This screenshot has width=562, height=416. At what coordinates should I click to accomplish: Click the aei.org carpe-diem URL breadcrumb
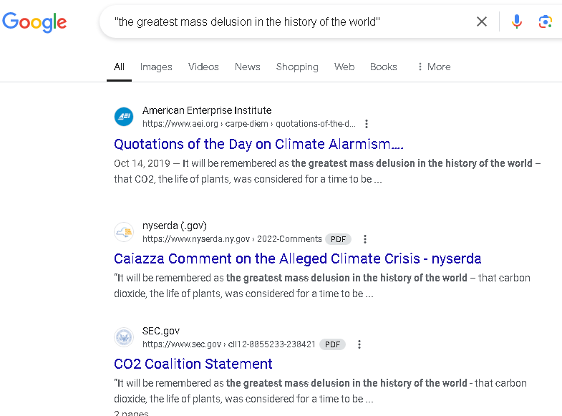click(248, 124)
